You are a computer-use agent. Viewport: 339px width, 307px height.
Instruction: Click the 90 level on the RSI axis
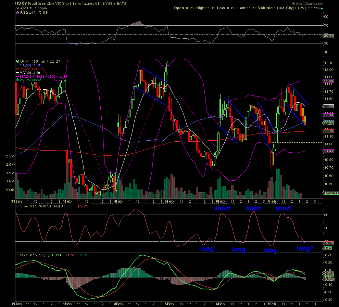point(326,17)
